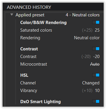106x109 pixels.
Task: Select the Neutral color rendering value
Action: coord(87,38)
